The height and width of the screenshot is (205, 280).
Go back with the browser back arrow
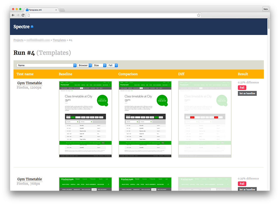point(13,15)
